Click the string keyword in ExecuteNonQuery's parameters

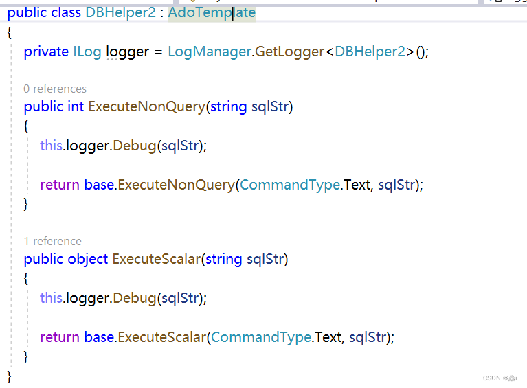coord(229,106)
